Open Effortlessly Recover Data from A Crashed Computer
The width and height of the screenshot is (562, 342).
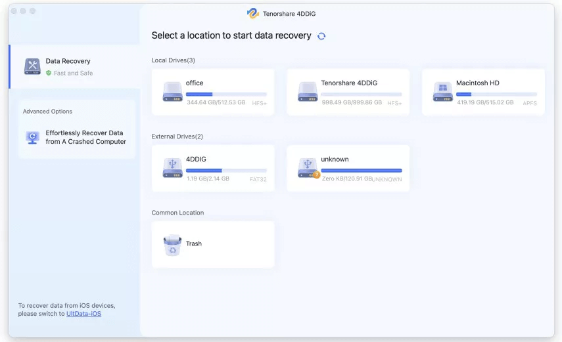pos(77,137)
